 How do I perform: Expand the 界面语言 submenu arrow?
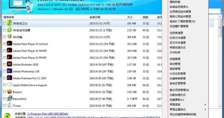205,105
